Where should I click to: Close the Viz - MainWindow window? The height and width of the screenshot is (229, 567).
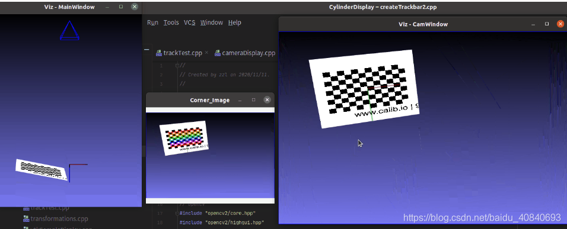pos(135,7)
